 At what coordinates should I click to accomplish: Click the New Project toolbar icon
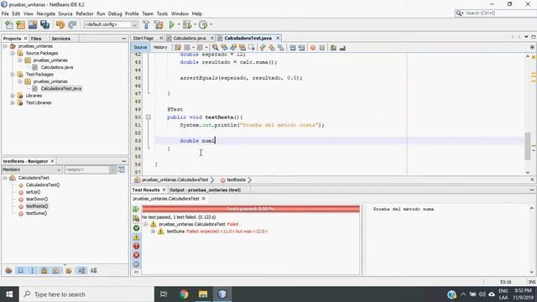pos(20,24)
